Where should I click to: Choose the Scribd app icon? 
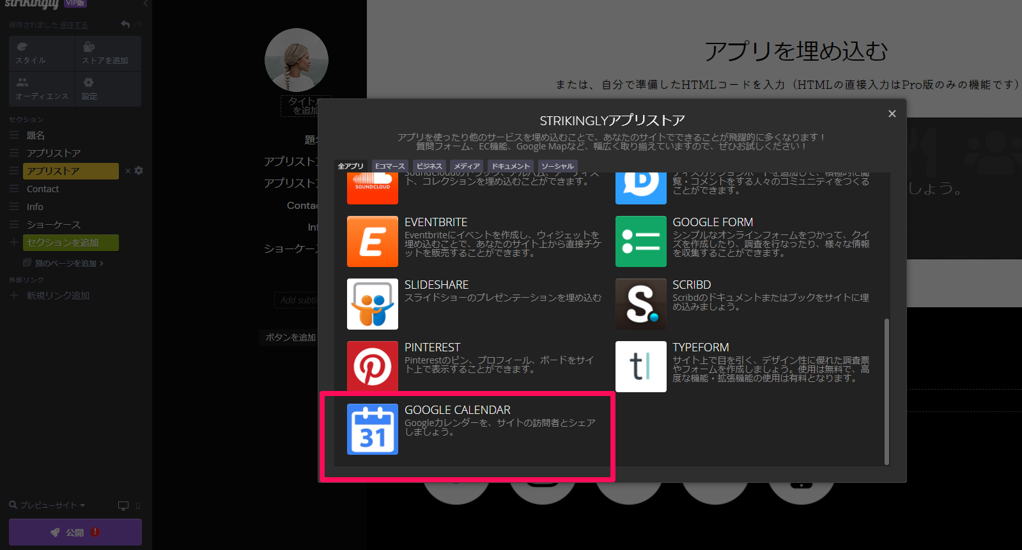(640, 304)
